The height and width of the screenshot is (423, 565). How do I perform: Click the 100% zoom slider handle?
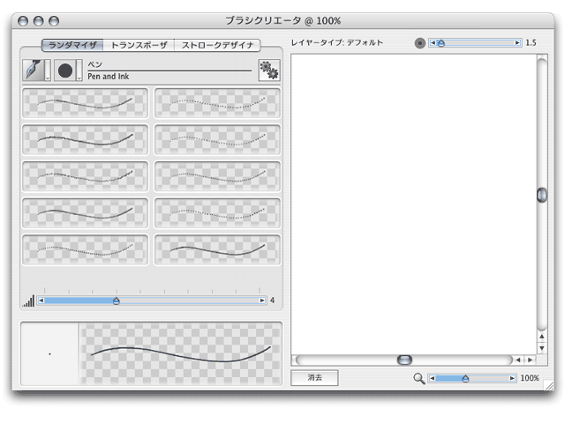[x=465, y=378]
